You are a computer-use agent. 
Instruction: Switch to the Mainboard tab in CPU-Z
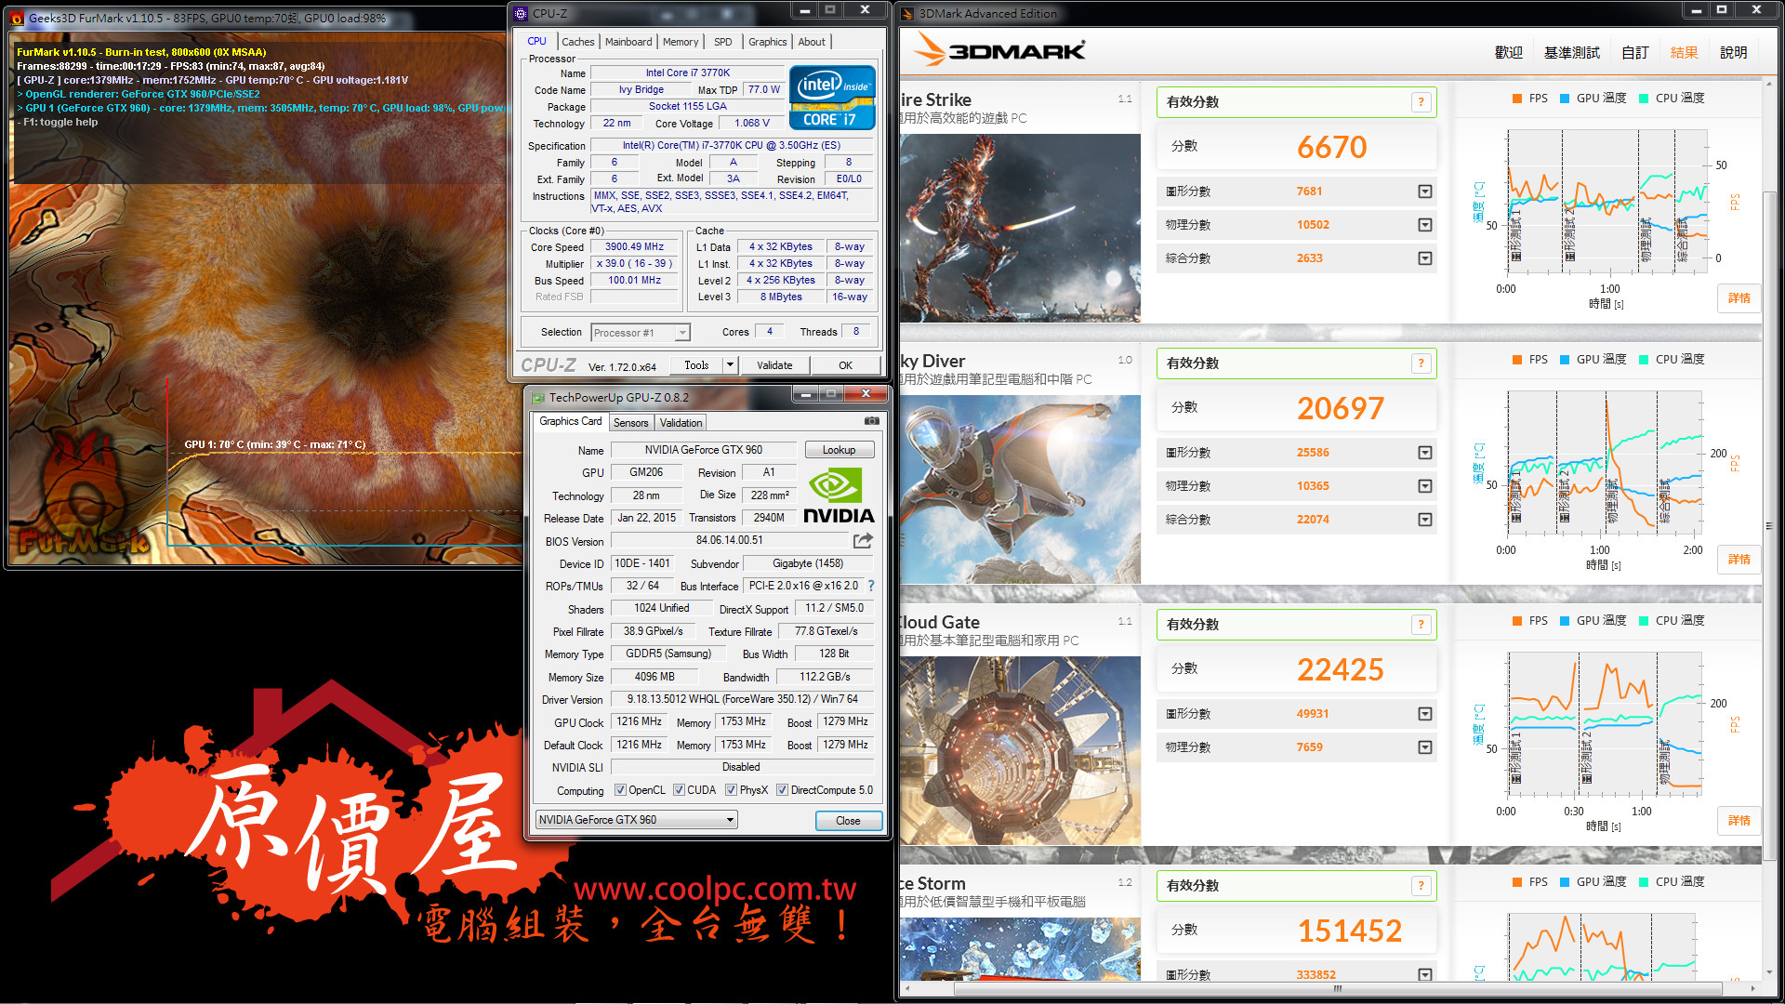coord(628,42)
